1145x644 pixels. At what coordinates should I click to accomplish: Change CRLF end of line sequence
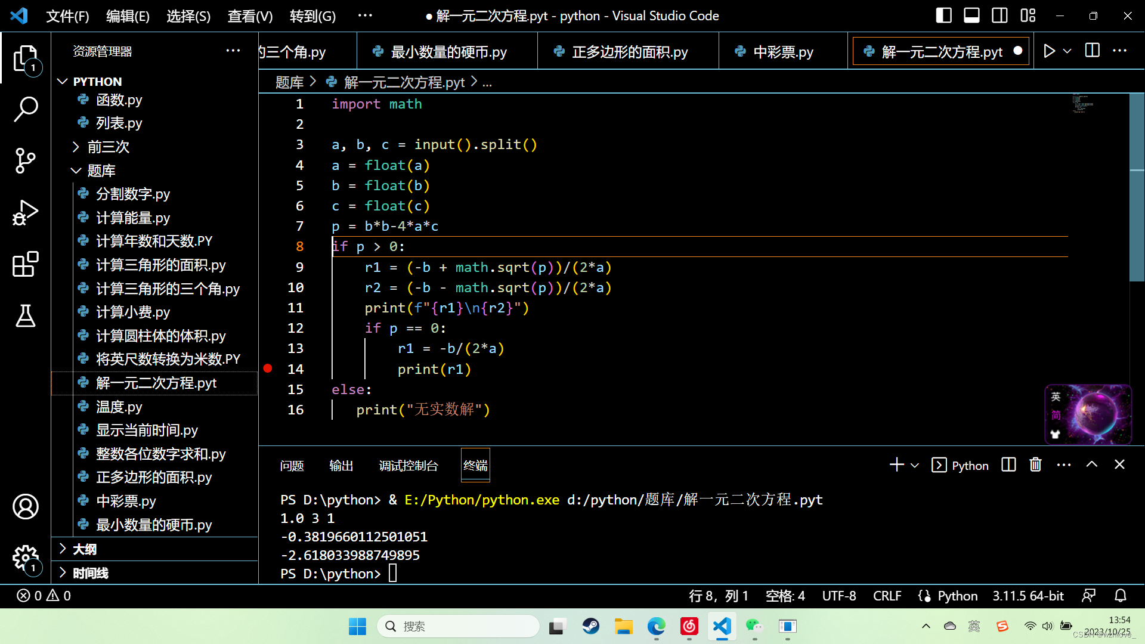[887, 596]
